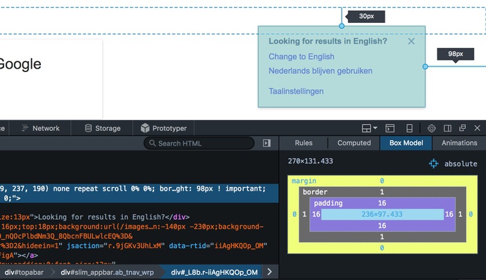Toggle the inspector sidebar pane
This screenshot has width=486, height=280.
(267, 143)
